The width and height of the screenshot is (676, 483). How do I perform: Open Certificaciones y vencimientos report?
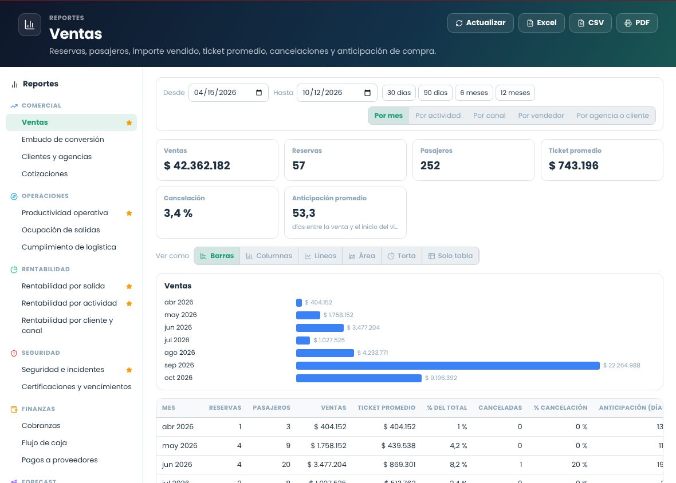[71, 387]
